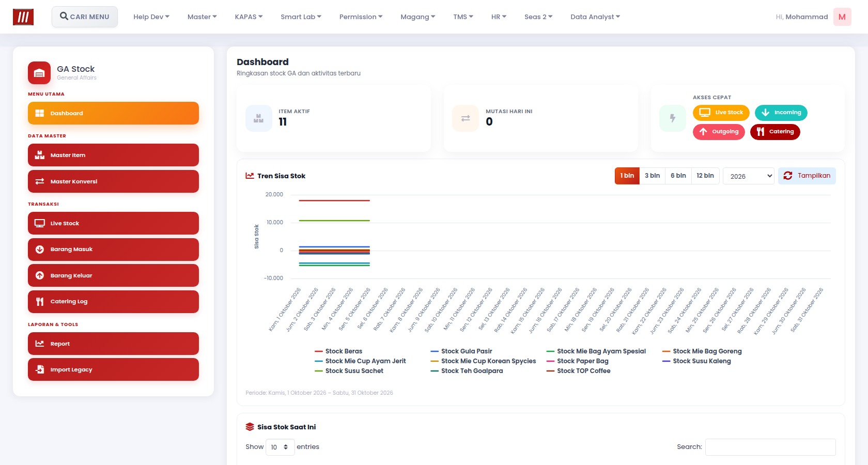The width and height of the screenshot is (868, 465).
Task: Click the red logo icon at top left
Action: click(23, 17)
